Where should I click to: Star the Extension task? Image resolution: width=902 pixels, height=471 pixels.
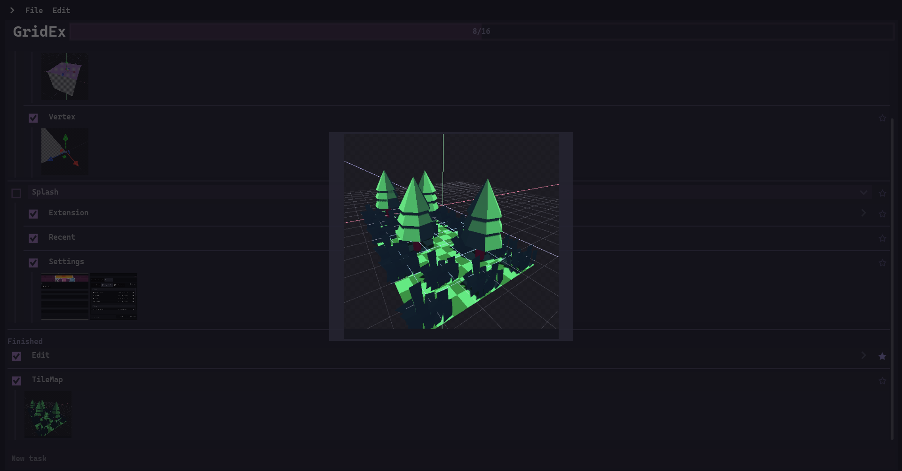coord(882,214)
